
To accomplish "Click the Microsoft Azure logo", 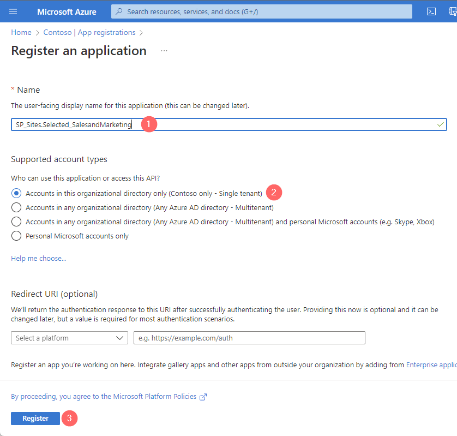I will (66, 11).
